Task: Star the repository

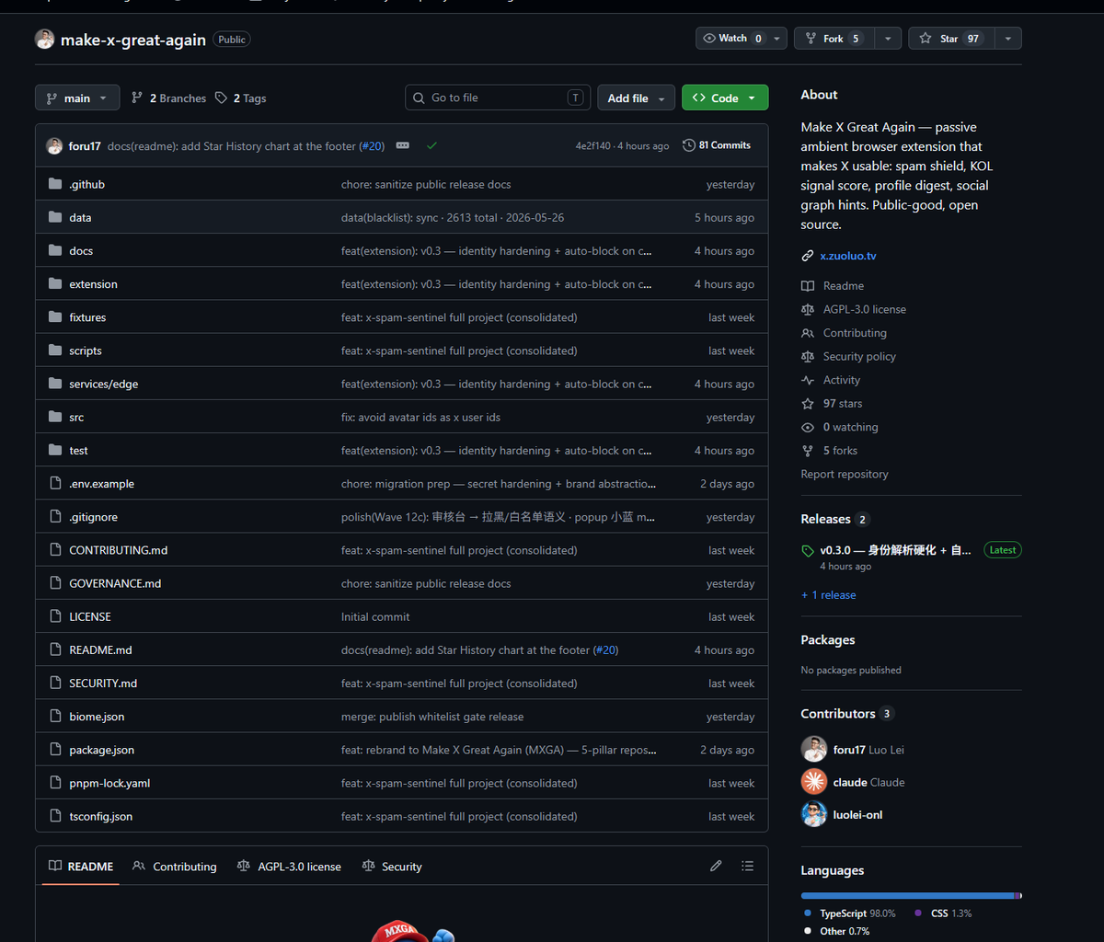Action: (950, 39)
